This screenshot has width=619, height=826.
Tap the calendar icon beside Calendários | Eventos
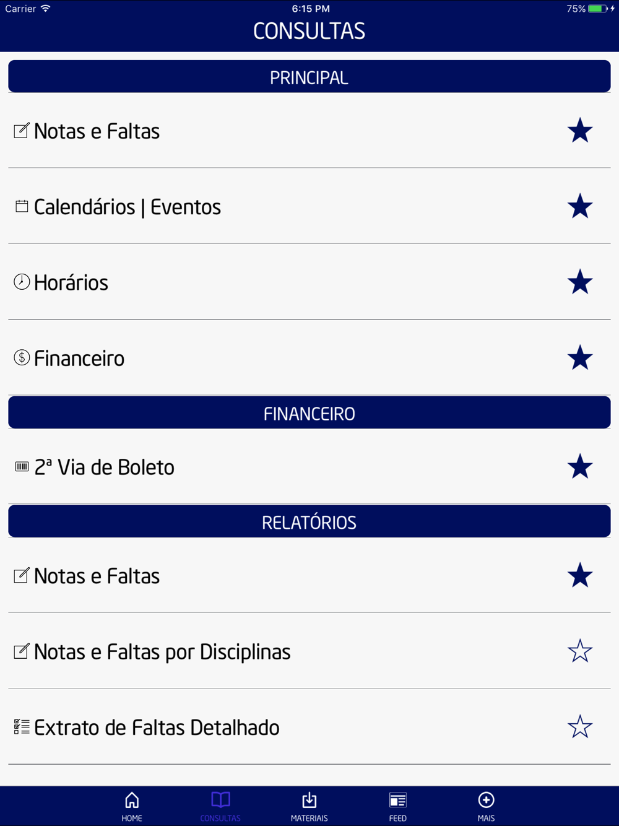point(22,206)
